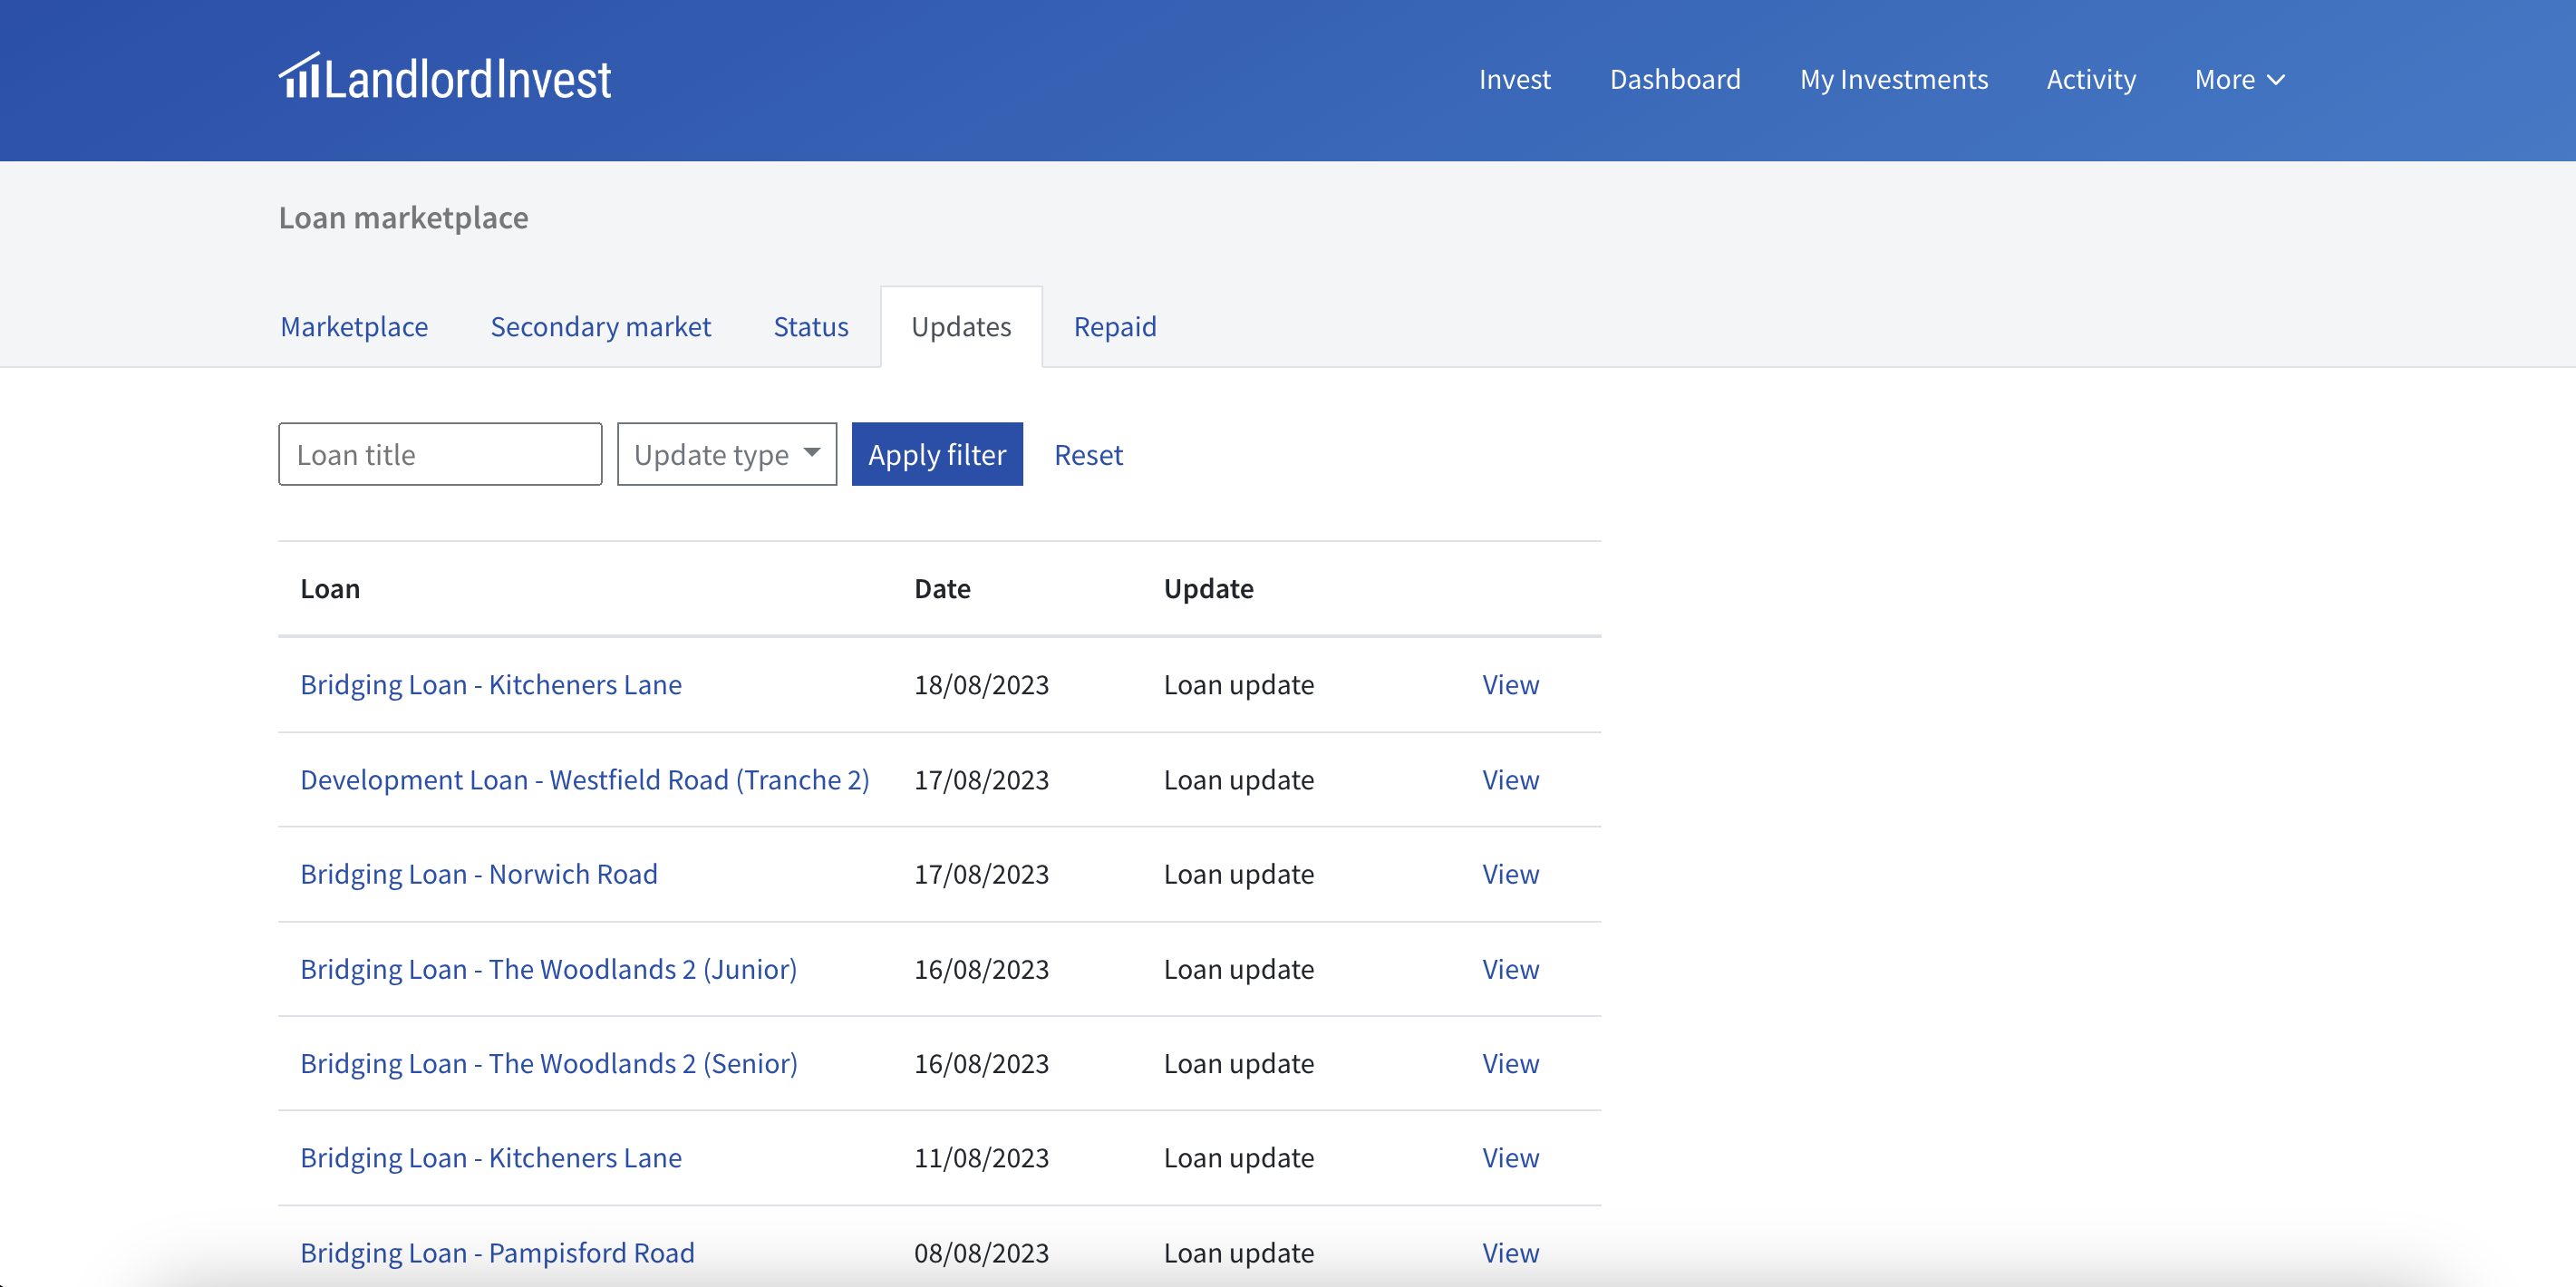Click the Apply filter button
The image size is (2576, 1287).
[937, 454]
